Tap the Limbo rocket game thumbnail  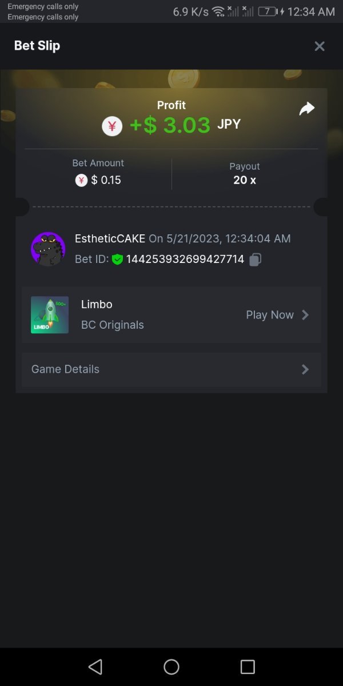50,315
